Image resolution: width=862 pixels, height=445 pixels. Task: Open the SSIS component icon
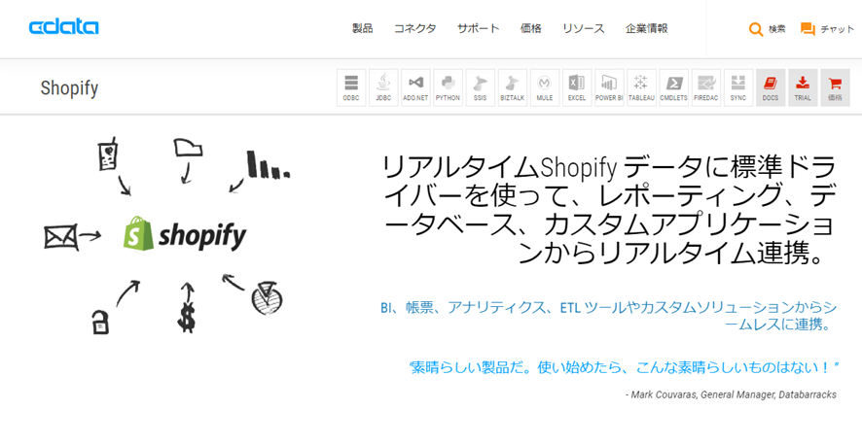point(480,87)
